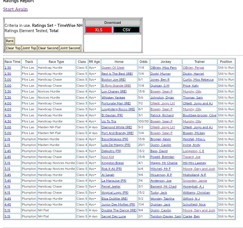Download the report as XLS
Image resolution: width=243 pixels, height=228 pixels.
coord(98,30)
